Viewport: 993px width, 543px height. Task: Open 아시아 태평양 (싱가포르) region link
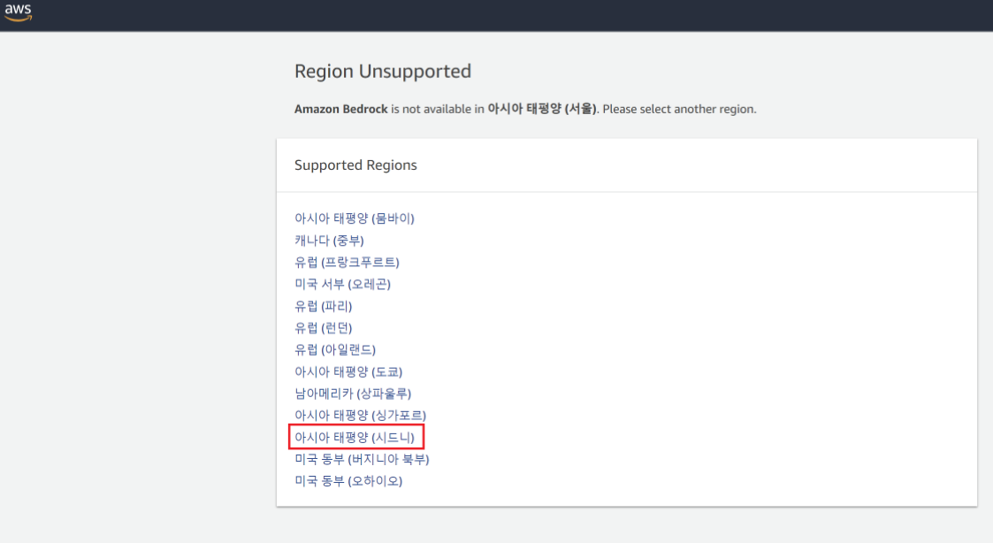[x=360, y=415]
